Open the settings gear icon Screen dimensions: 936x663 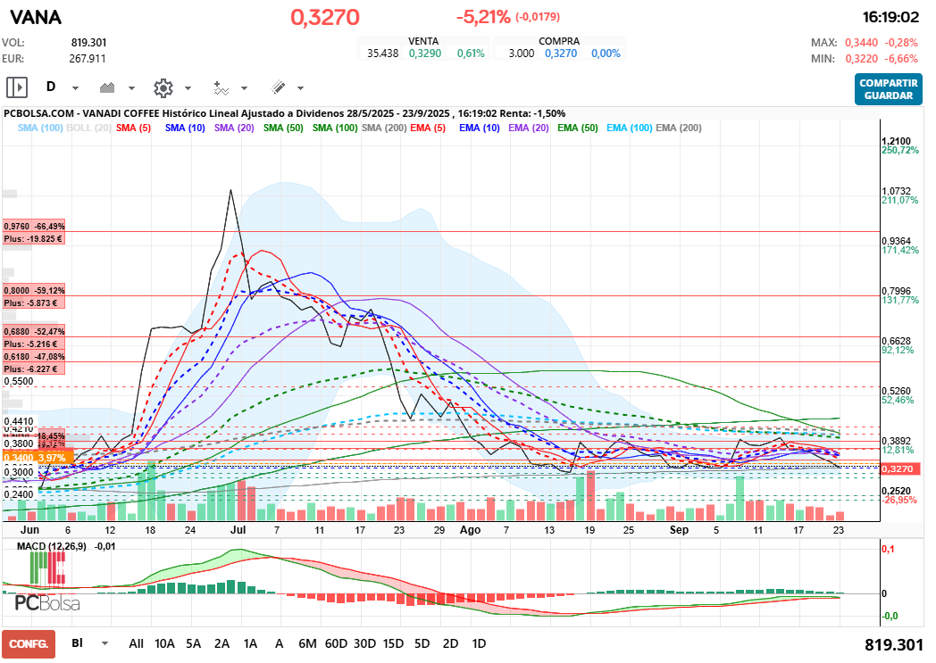[x=163, y=87]
